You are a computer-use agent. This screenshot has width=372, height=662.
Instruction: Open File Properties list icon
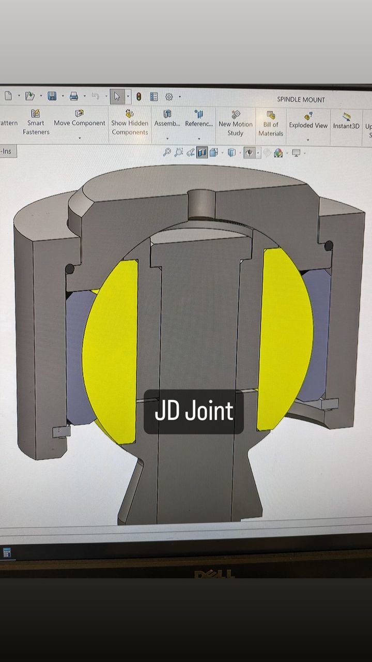154,97
